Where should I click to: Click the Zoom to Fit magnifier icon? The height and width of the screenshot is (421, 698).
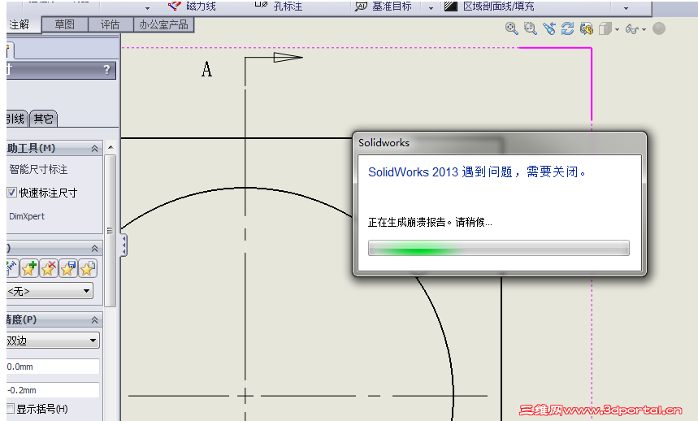pyautogui.click(x=511, y=29)
